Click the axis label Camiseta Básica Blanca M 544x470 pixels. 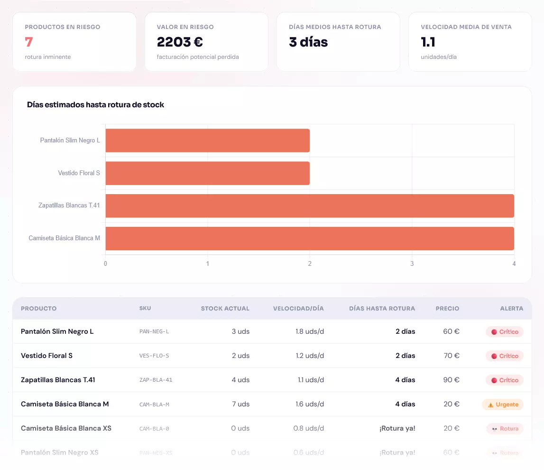65,238
